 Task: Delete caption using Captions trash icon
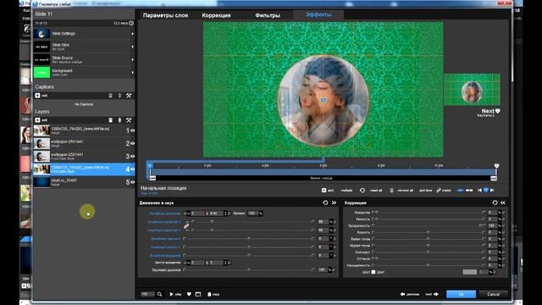coord(111,96)
